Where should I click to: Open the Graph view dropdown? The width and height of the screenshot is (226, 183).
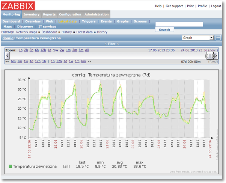coord(197,38)
